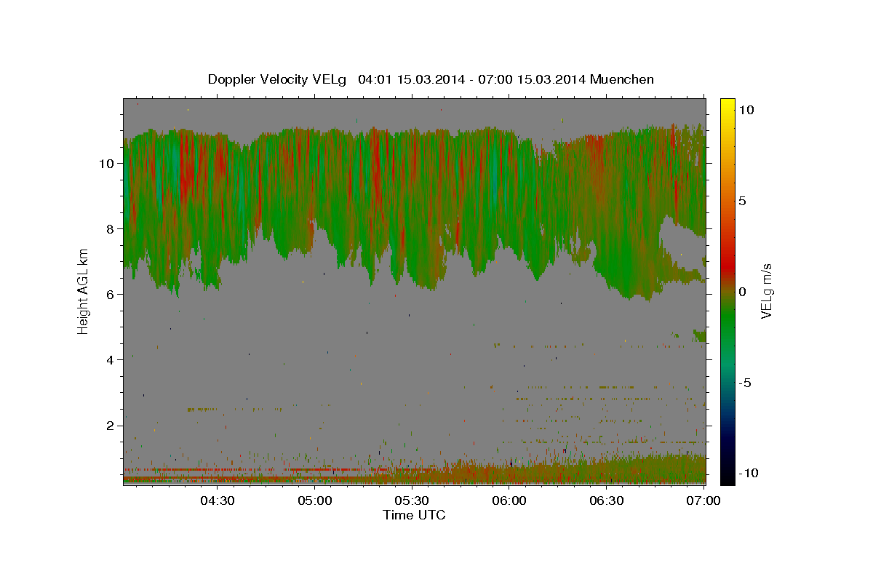
Task: Click the colorbar value 10 label
Action: coord(746,110)
